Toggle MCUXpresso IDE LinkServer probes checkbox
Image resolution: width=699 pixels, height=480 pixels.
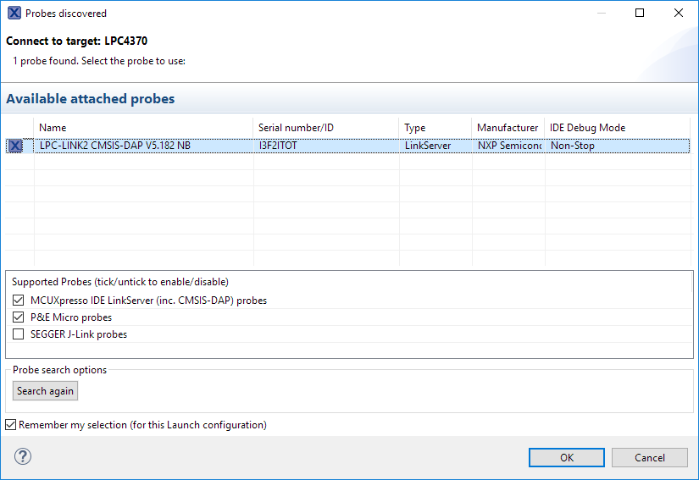(x=19, y=301)
